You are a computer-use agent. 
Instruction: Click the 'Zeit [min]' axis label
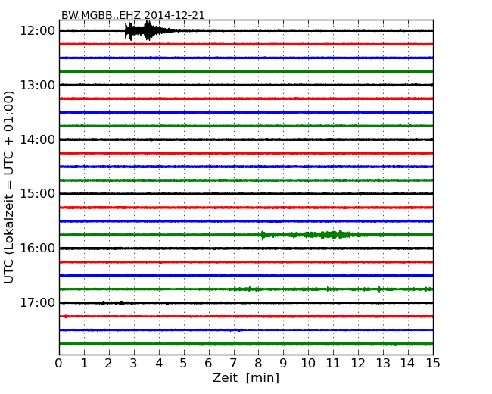246,377
